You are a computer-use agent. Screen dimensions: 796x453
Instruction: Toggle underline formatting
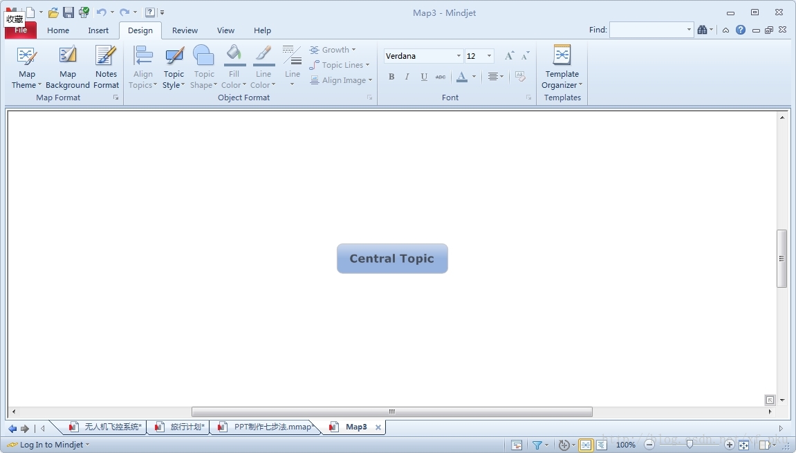coord(424,77)
